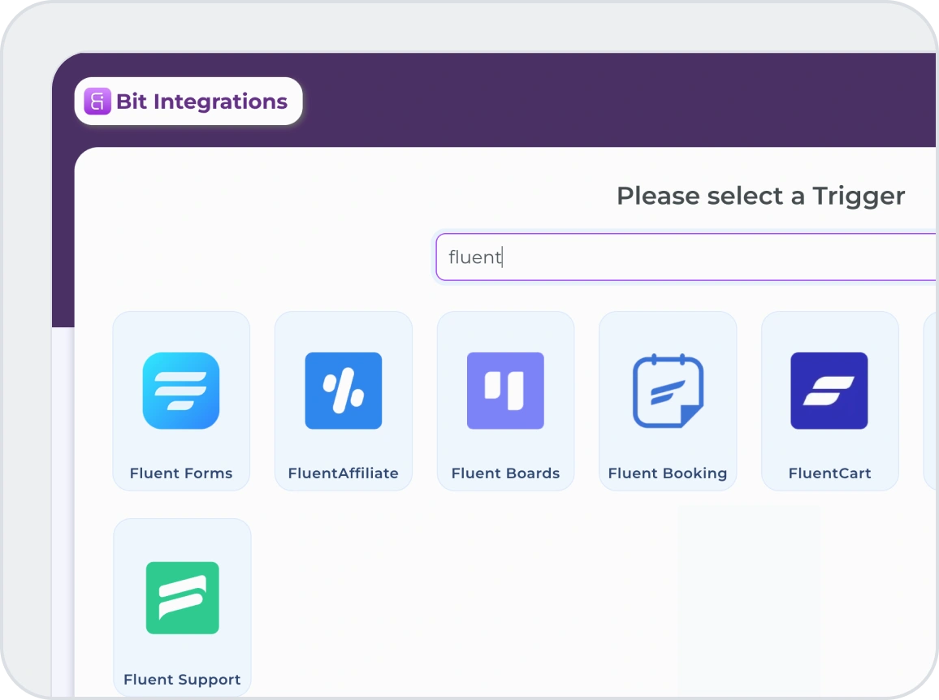Click the "Please select a Trigger" heading

point(760,196)
